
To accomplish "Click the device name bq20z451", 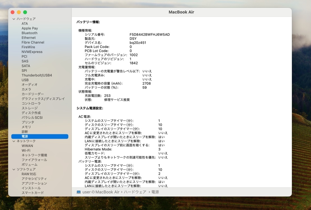I will coord(138,43).
